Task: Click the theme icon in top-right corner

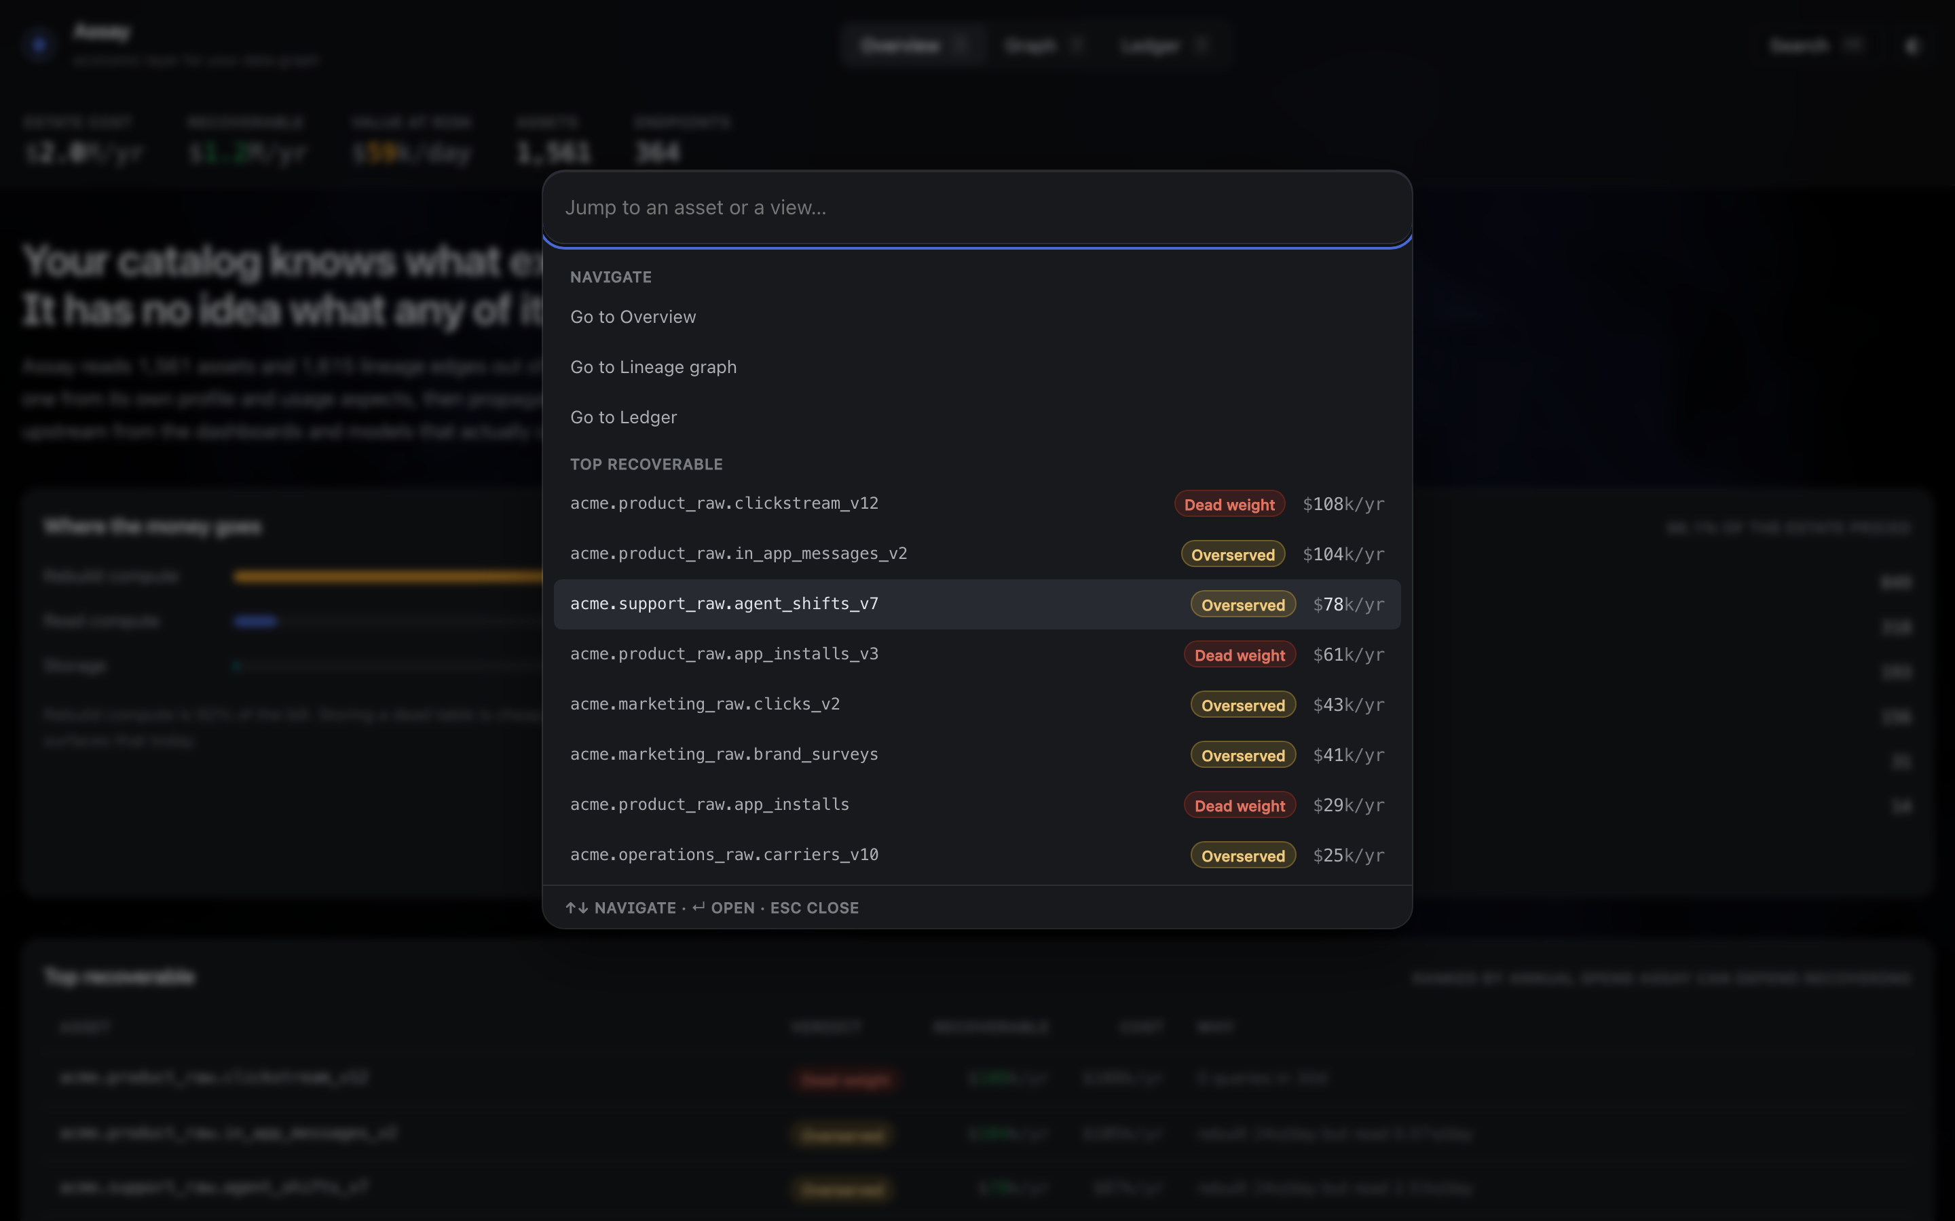Action: [x=1912, y=46]
